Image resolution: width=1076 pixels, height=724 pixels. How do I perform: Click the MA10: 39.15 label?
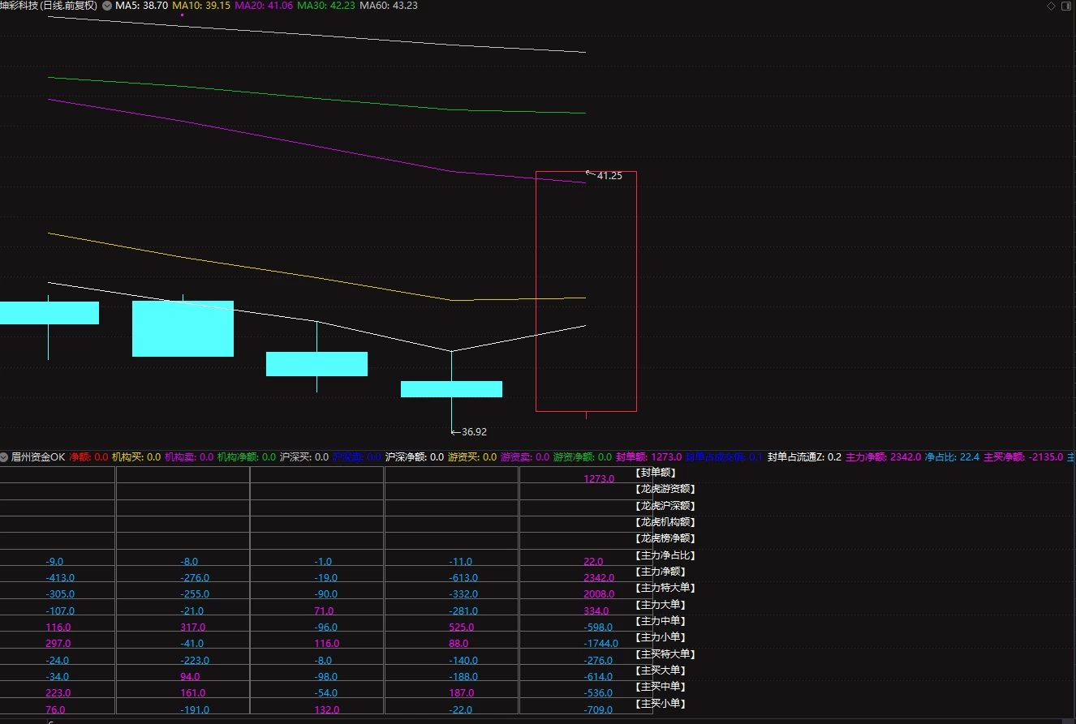201,6
